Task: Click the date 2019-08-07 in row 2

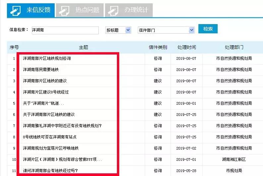Action: pyautogui.click(x=186, y=70)
